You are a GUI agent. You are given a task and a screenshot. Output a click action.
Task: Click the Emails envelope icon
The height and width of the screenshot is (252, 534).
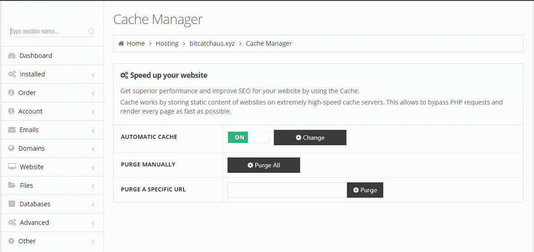tap(12, 130)
